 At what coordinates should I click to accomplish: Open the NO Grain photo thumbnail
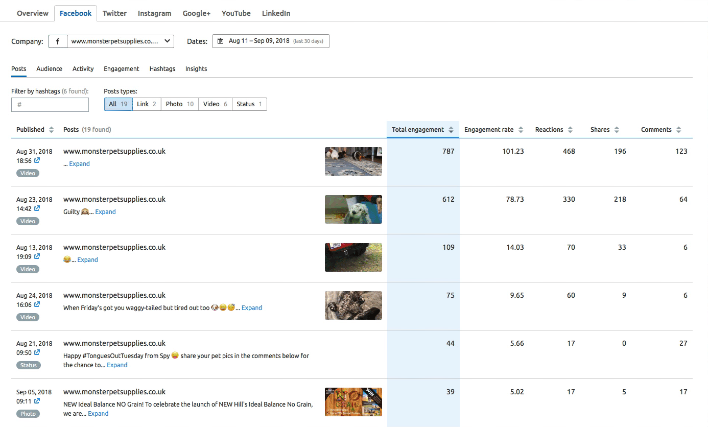pyautogui.click(x=353, y=402)
